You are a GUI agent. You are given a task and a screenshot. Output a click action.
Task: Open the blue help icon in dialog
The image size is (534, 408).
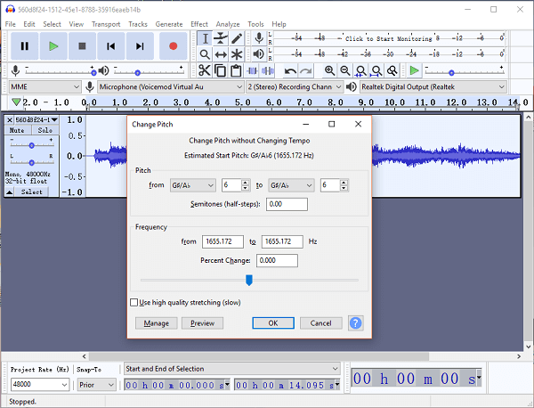[355, 323]
